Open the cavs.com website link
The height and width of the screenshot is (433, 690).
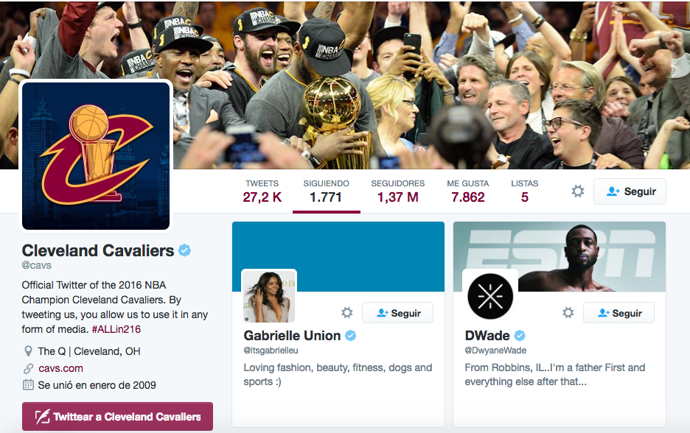tap(60, 368)
